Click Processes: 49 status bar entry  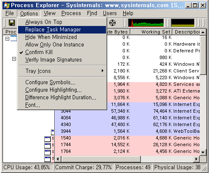pos(134,168)
